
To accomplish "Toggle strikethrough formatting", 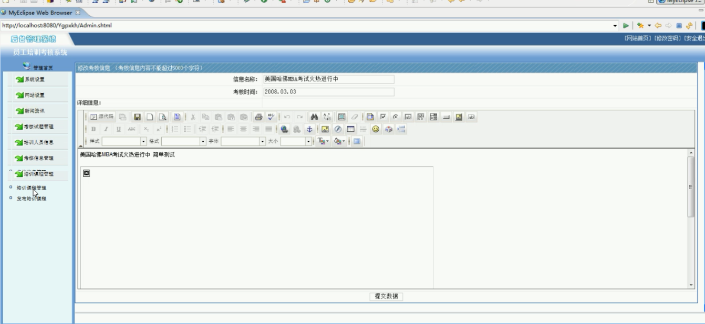I will pyautogui.click(x=131, y=129).
